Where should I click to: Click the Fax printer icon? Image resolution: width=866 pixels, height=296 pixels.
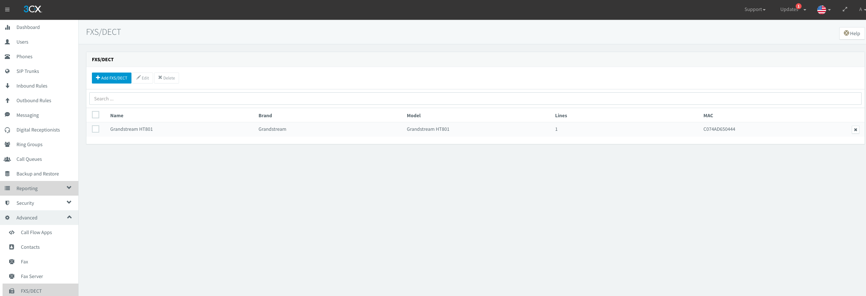[12, 262]
